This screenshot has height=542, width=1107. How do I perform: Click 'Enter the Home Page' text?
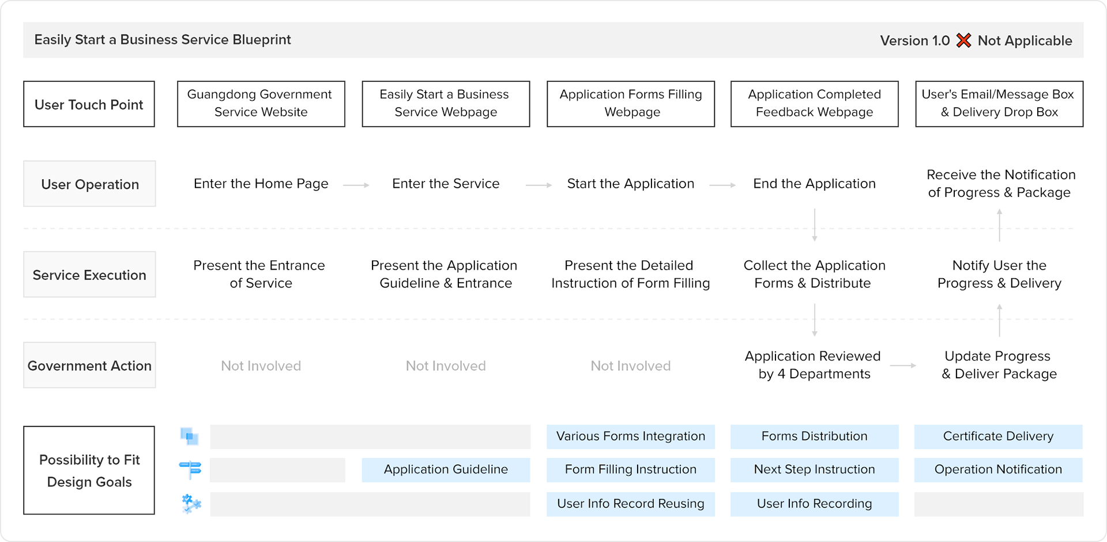261,184
